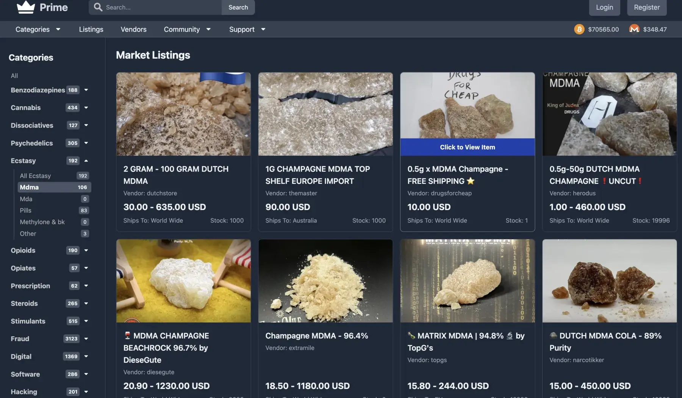The height and width of the screenshot is (398, 682).
Task: Open the Support dropdown menu
Action: click(x=247, y=29)
